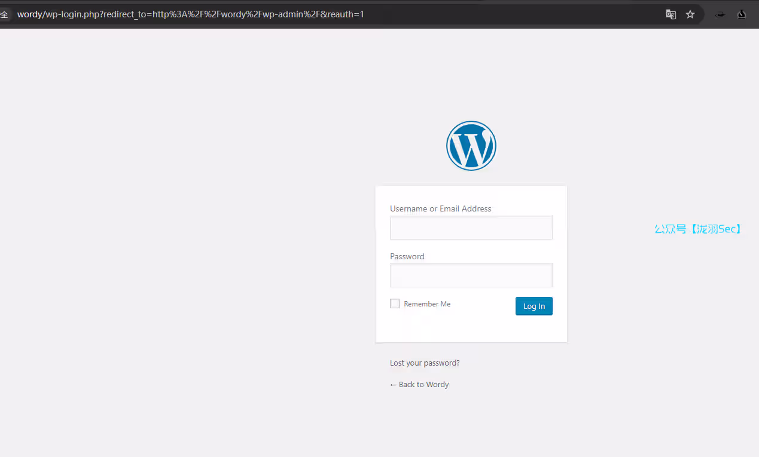Click the site security info icon
Viewport: 759px width, 457px height.
coord(4,14)
